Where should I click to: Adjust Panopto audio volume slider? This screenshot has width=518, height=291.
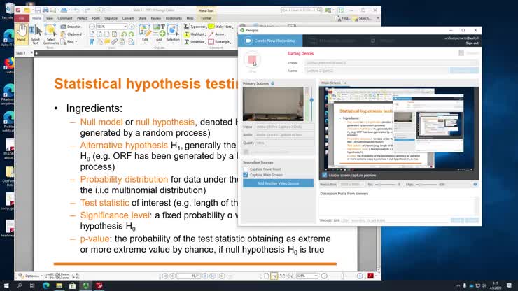click(x=311, y=100)
